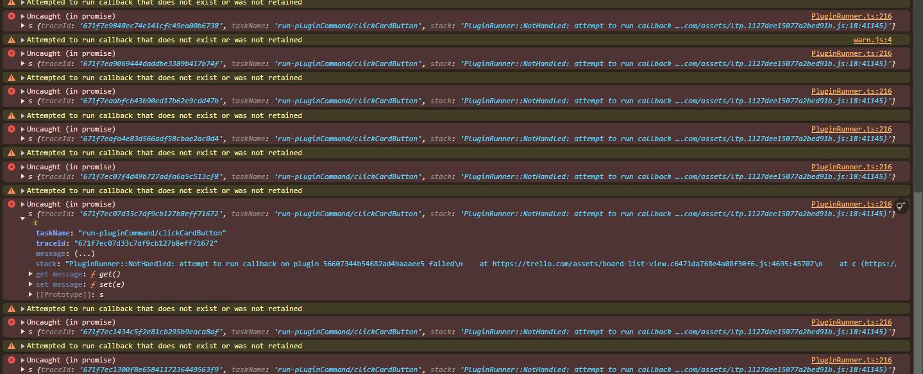Open the warn.js:4 source link
This screenshot has width=923, height=374.
(872, 40)
